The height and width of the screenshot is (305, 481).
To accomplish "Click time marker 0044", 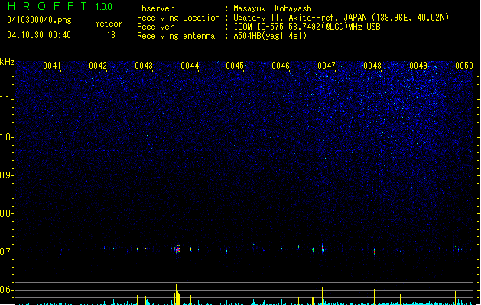I will coord(190,66).
